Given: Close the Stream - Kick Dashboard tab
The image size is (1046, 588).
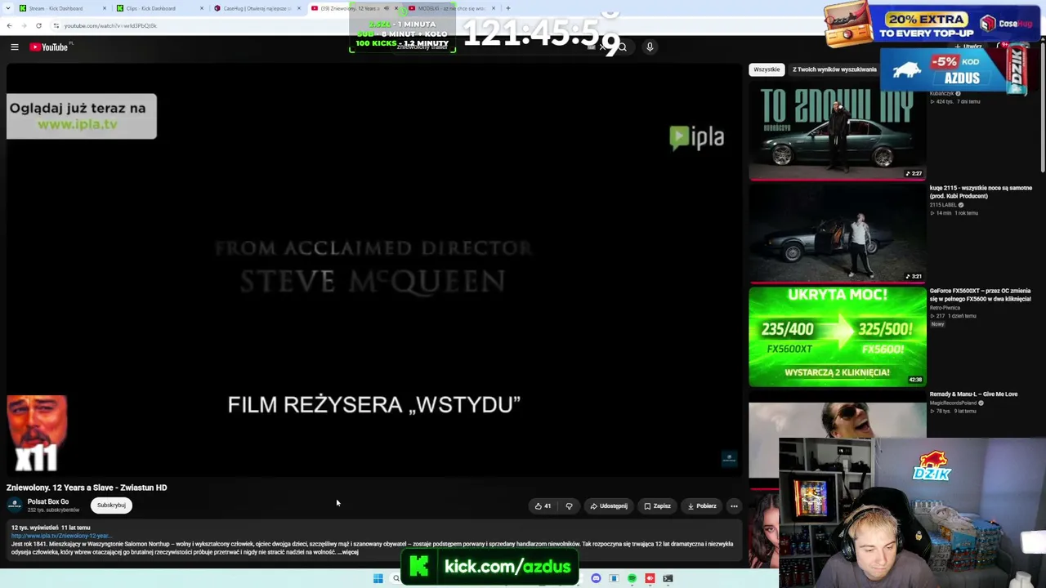Looking at the screenshot, I should 105,8.
